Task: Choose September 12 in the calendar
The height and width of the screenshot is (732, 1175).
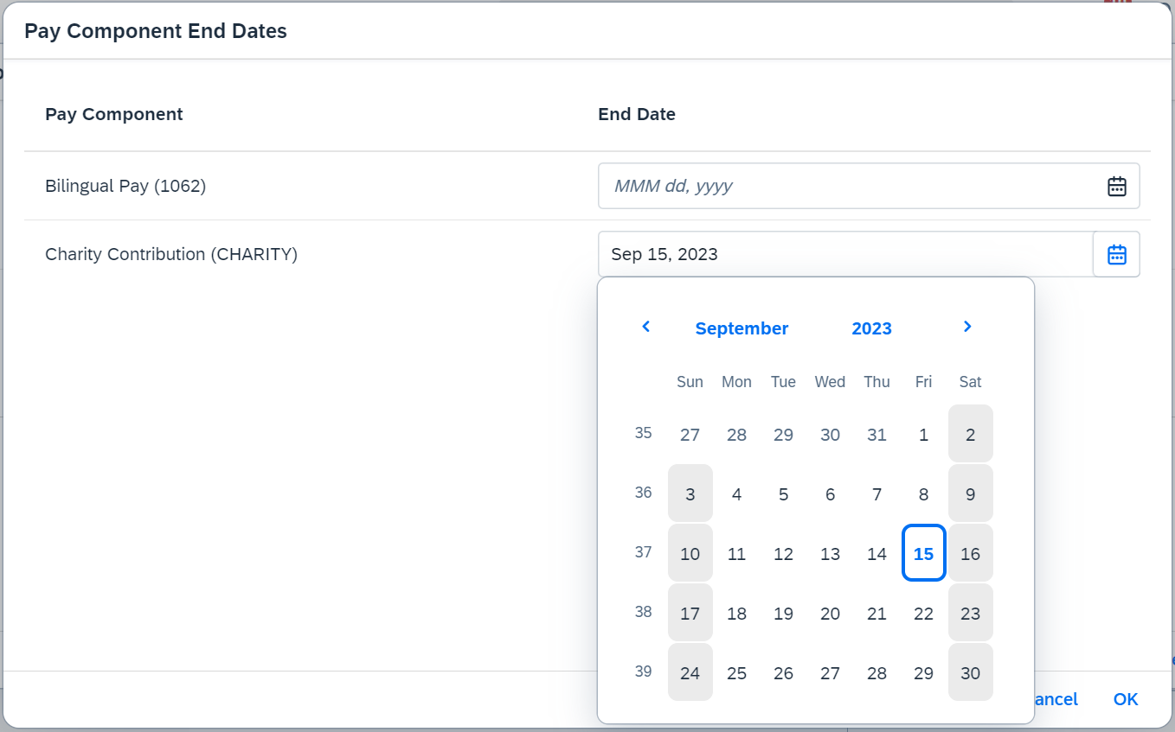Action: (784, 553)
